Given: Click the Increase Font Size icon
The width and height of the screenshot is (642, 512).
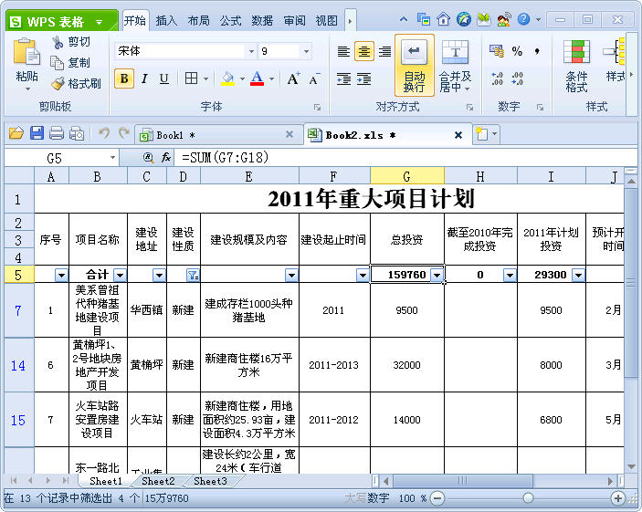Looking at the screenshot, I should coord(293,79).
